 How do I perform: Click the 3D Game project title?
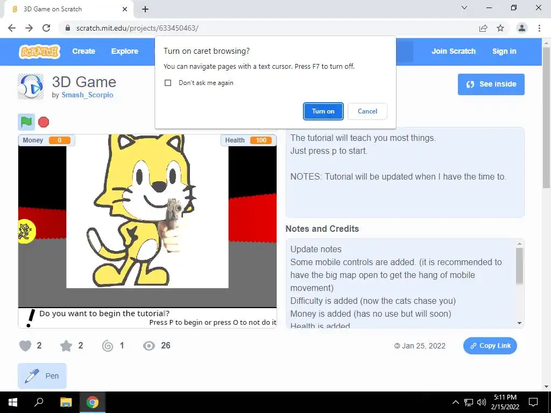pyautogui.click(x=84, y=82)
